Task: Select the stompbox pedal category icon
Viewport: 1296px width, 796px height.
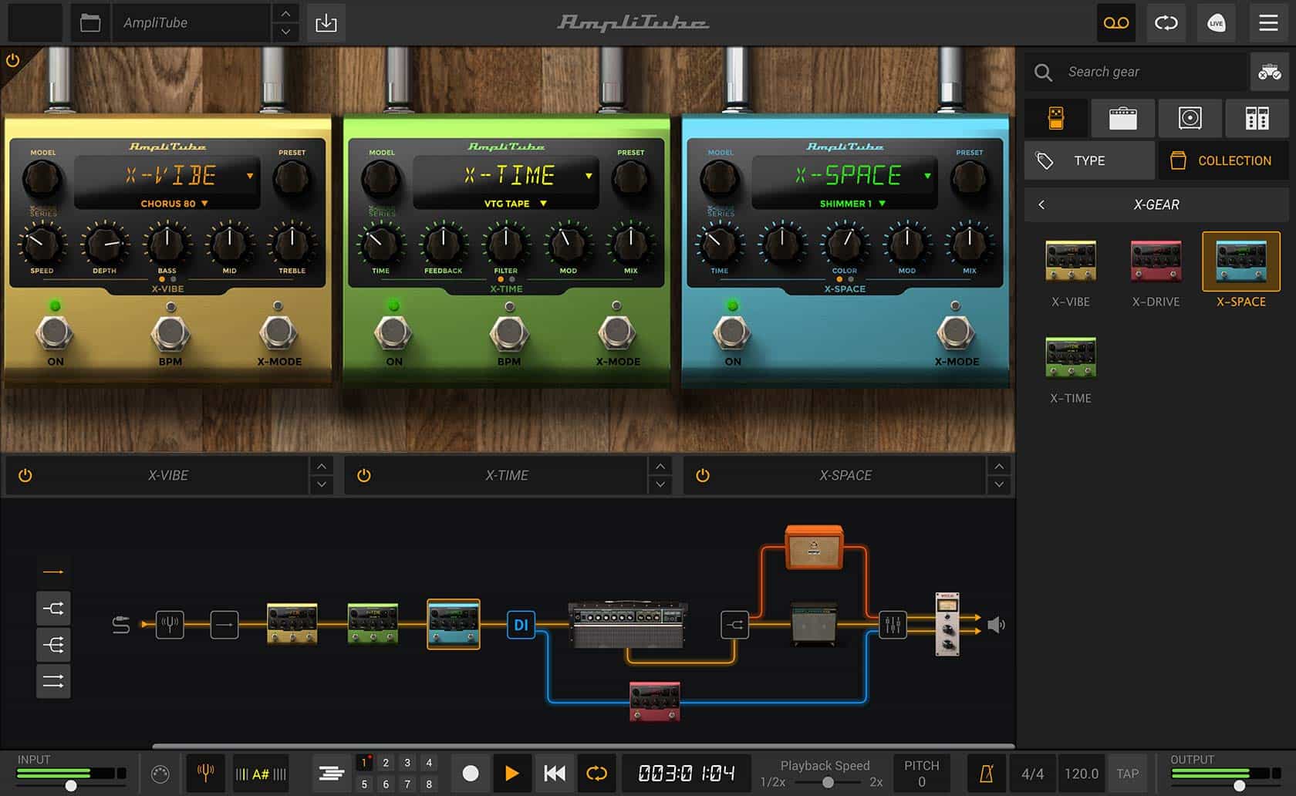Action: point(1056,117)
